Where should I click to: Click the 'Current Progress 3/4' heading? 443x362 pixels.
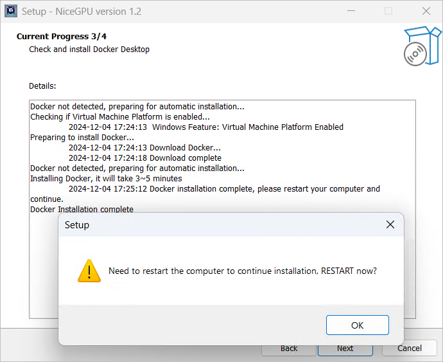pos(62,37)
